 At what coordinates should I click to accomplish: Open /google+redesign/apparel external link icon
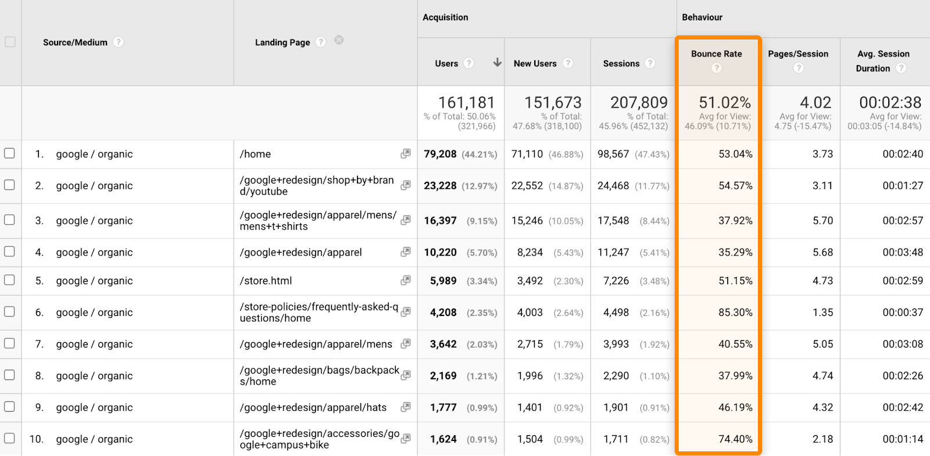(x=406, y=252)
